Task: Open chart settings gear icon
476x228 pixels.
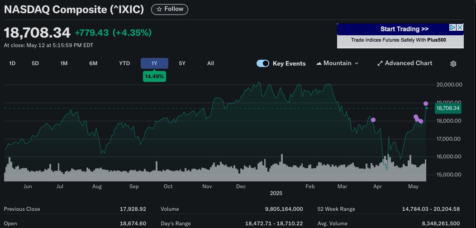Action: (453, 64)
